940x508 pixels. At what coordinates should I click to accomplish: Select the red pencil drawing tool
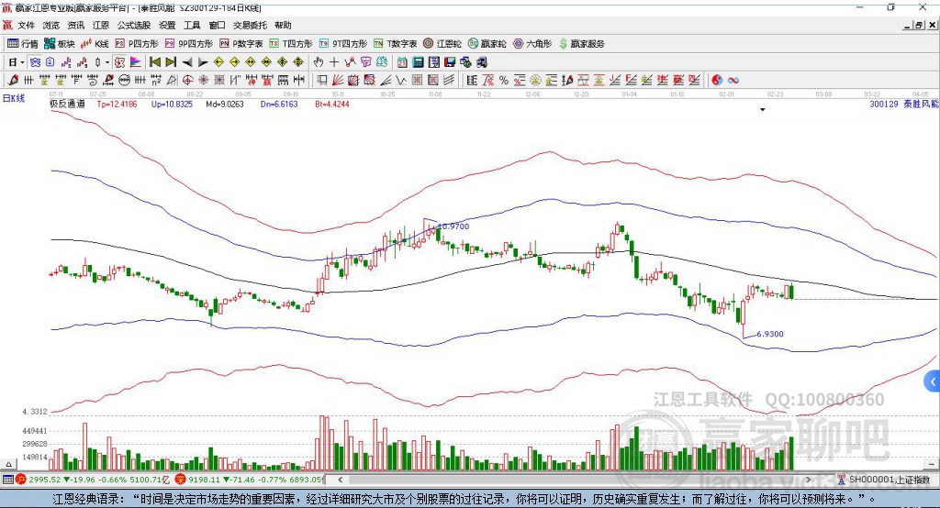[13, 81]
